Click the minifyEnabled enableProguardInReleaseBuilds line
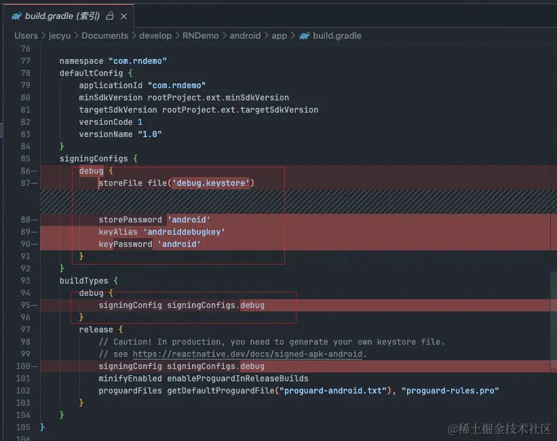This screenshot has width=557, height=441. point(204,379)
